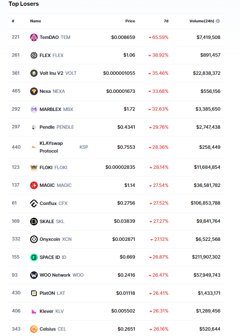Click the Celsius orange logo icon
Image resolution: width=240 pixels, height=336 pixels.
[x=34, y=329]
